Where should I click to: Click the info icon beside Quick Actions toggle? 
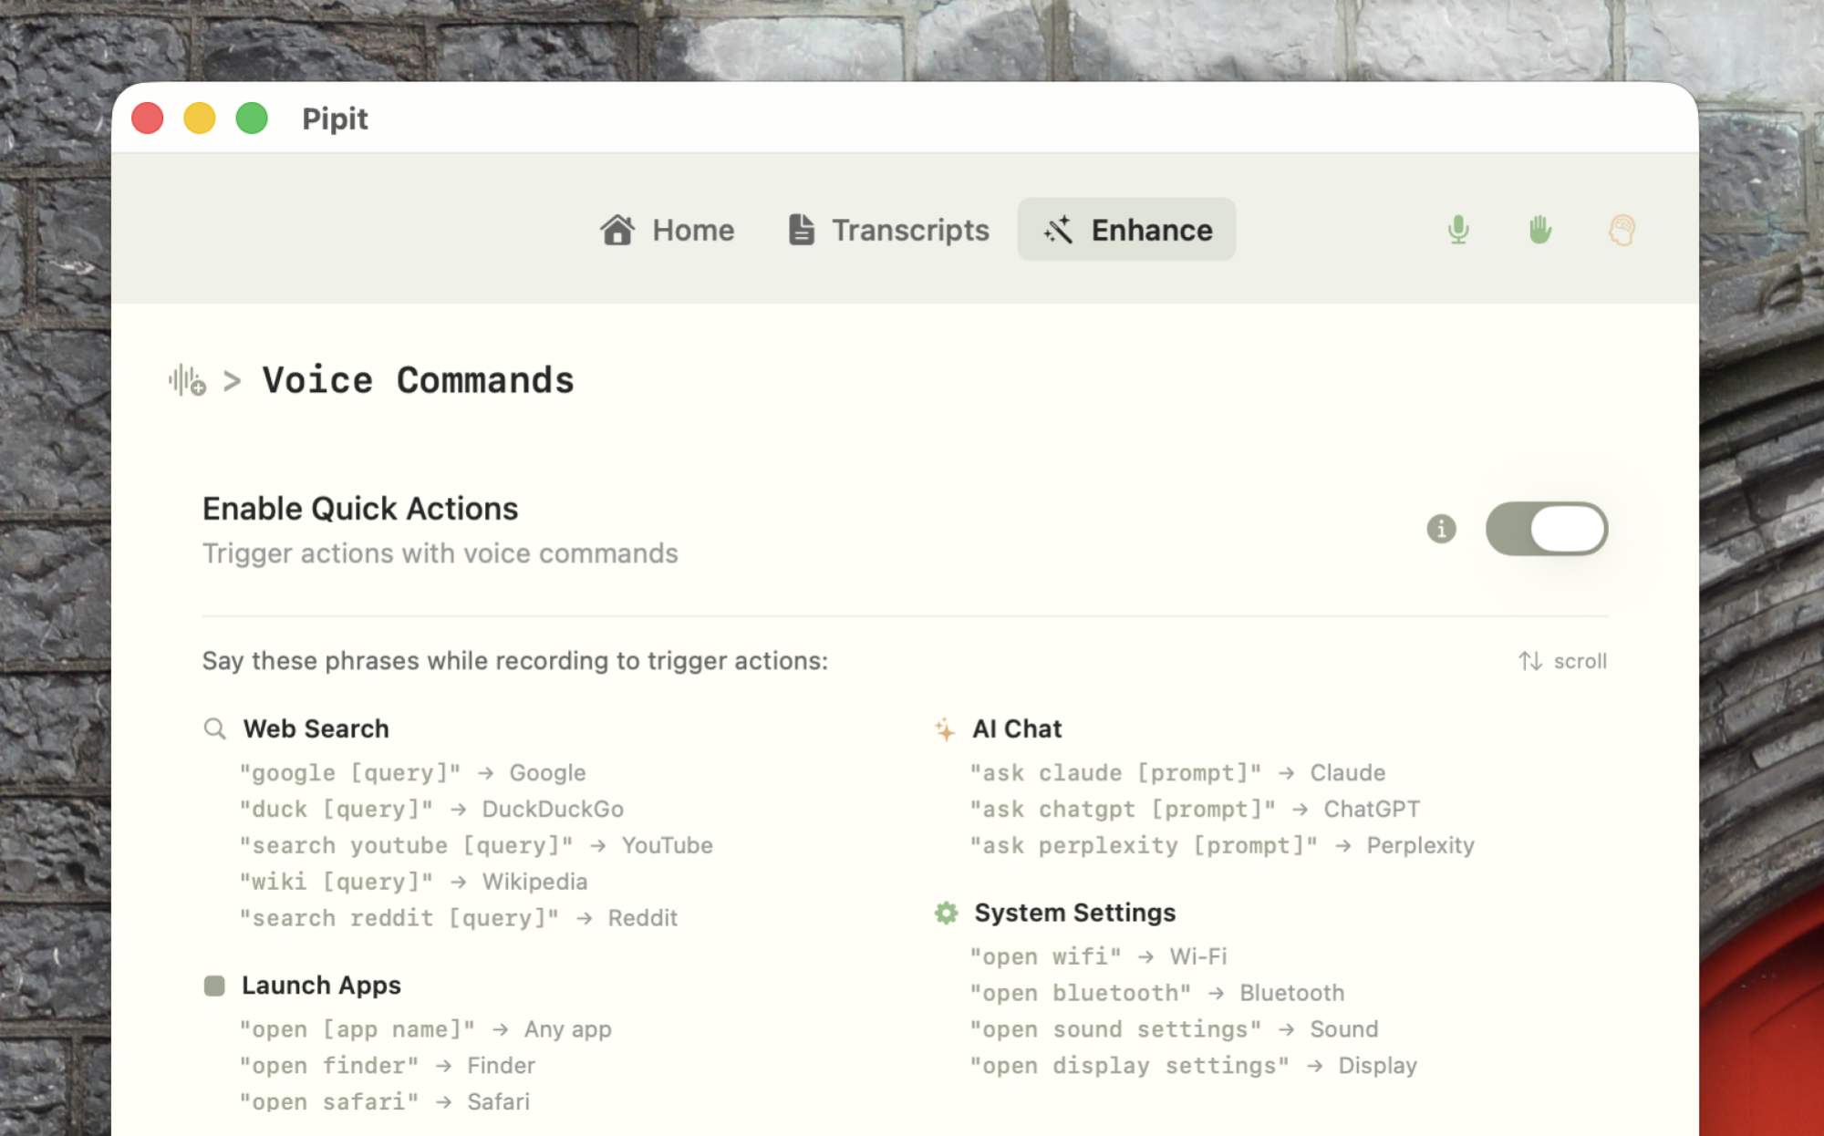point(1441,529)
